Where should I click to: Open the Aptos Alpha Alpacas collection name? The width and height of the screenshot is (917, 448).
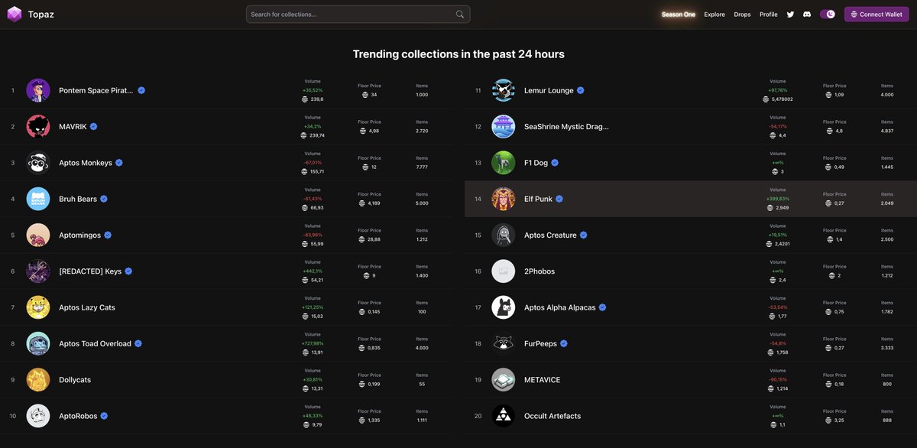(x=560, y=307)
